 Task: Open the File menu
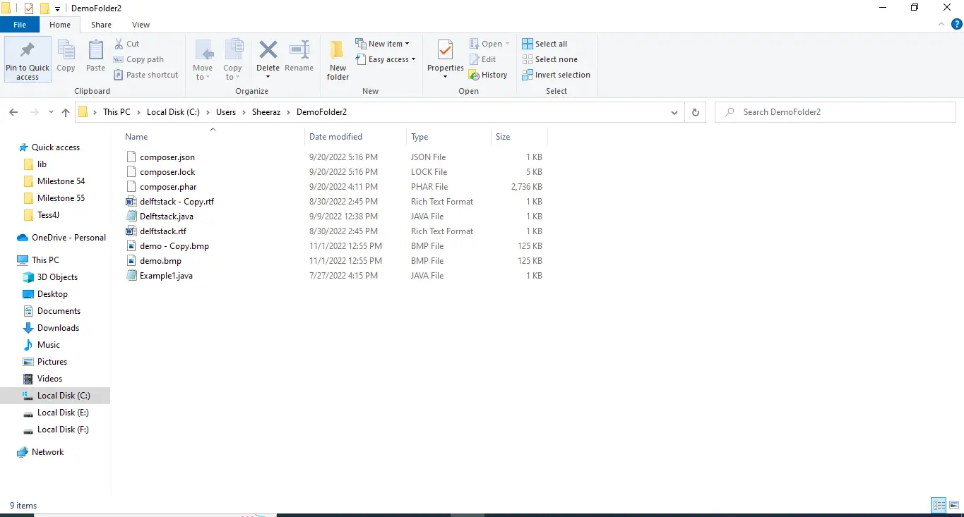point(20,25)
